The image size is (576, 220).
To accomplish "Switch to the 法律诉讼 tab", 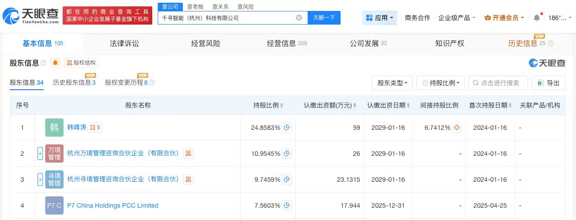I will coord(124,43).
